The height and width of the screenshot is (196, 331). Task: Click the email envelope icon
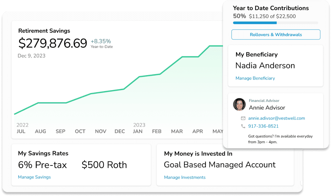pos(243,118)
